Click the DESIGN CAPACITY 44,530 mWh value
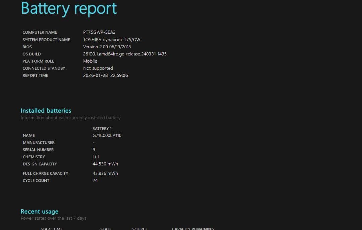The width and height of the screenshot is (362, 230). (x=105, y=164)
